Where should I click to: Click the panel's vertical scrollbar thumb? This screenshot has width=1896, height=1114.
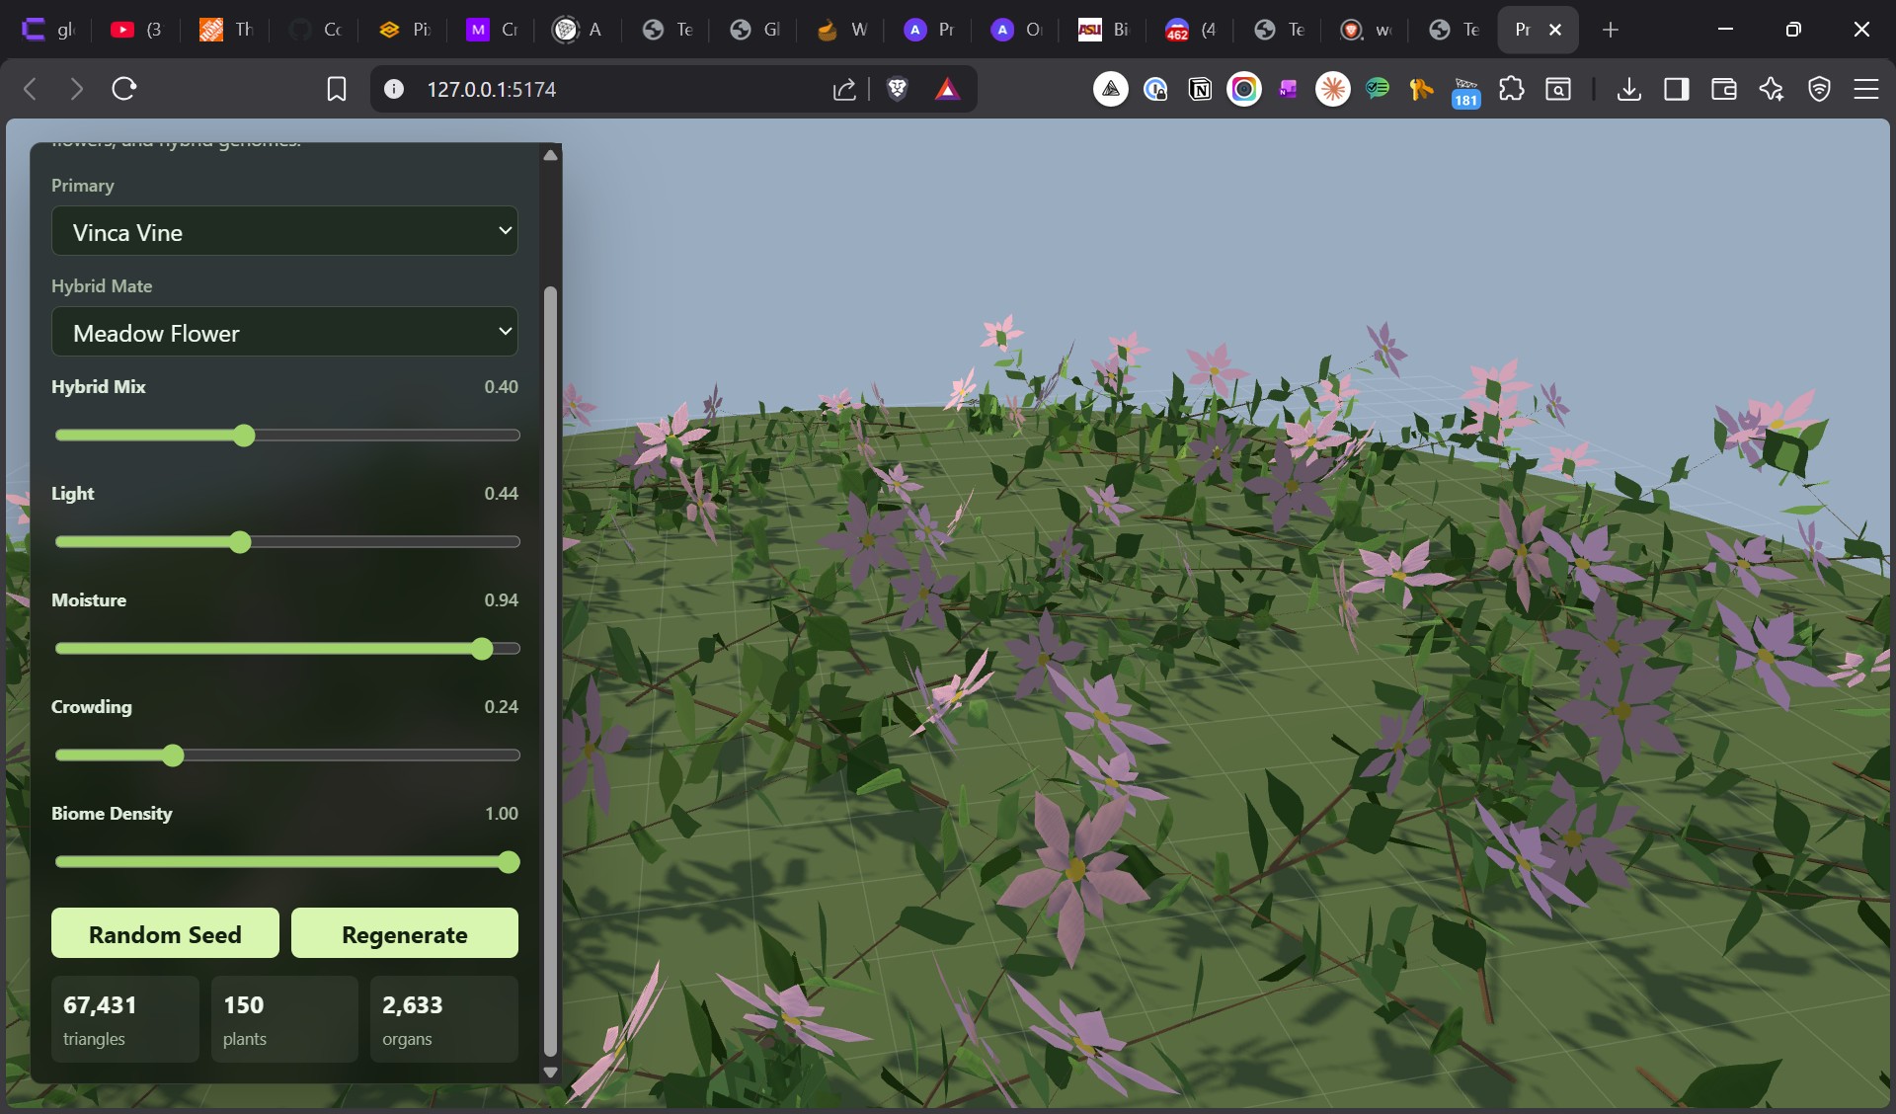[551, 672]
